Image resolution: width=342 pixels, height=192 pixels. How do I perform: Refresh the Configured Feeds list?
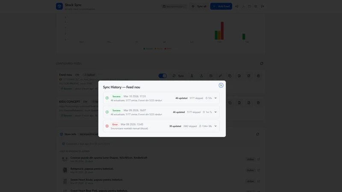[262, 64]
